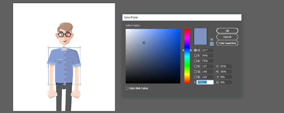Viewport: 284px width, 113px height.
Task: Select the S (saturation) radio button
Action: 195,55
